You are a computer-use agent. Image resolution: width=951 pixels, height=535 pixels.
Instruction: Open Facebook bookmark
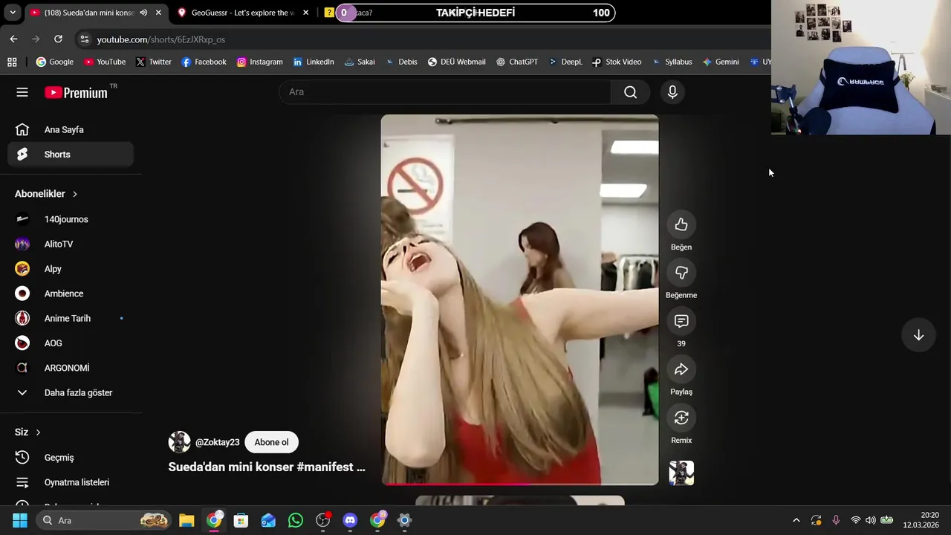(x=204, y=62)
